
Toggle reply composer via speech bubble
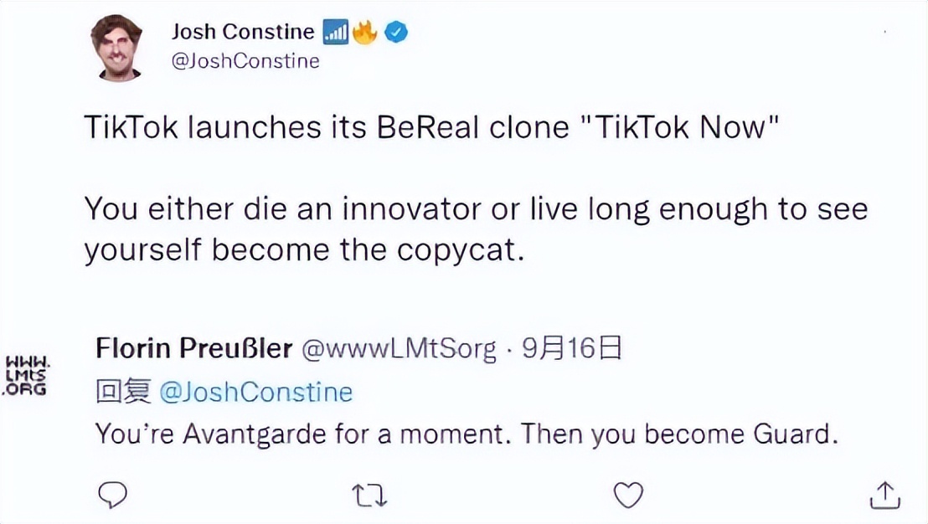[113, 495]
